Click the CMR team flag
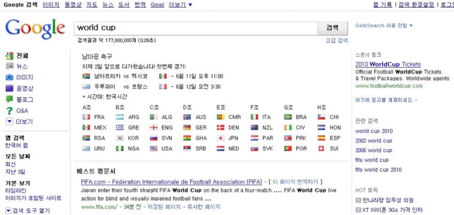This screenshot has height=215, width=454. coord(220,117)
